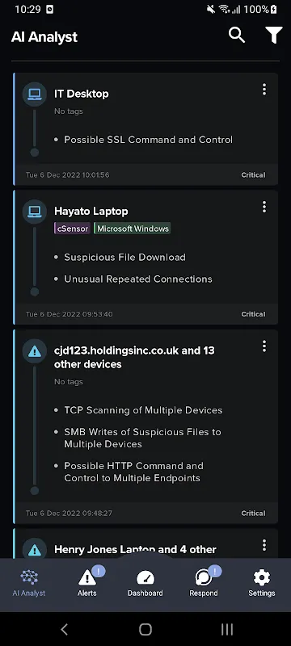Tap the IT Desktop computer icon
Image resolution: width=291 pixels, height=646 pixels.
point(35,94)
